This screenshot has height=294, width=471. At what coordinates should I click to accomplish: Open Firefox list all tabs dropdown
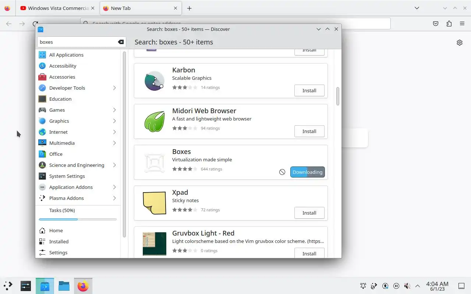coord(417,8)
